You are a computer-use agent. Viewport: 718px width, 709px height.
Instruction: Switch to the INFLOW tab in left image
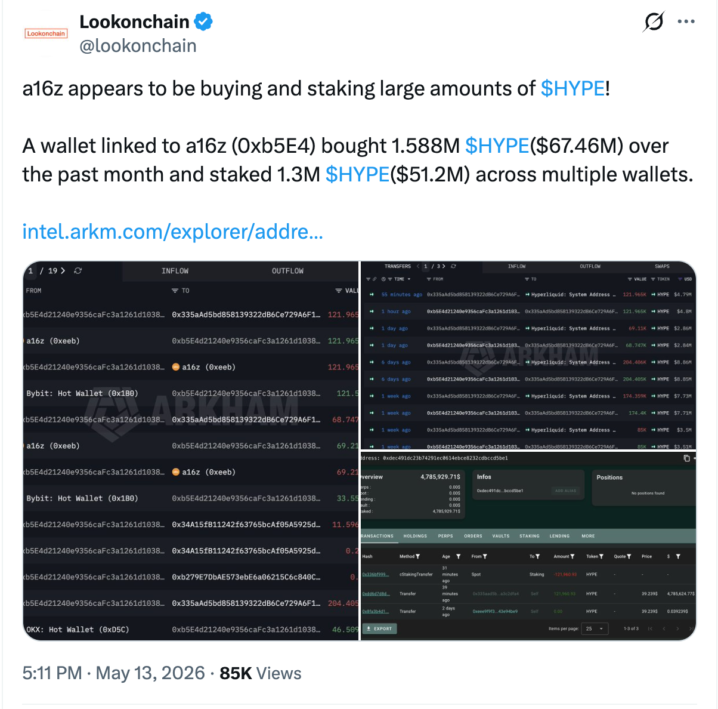(175, 271)
